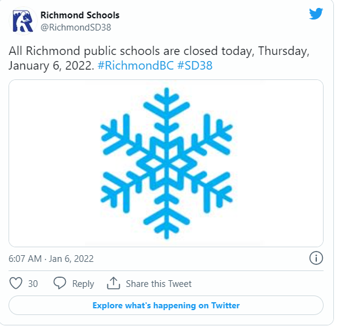Screen dimensions: 337x326
Task: Tap the share upload arrow icon
Action: point(114,283)
